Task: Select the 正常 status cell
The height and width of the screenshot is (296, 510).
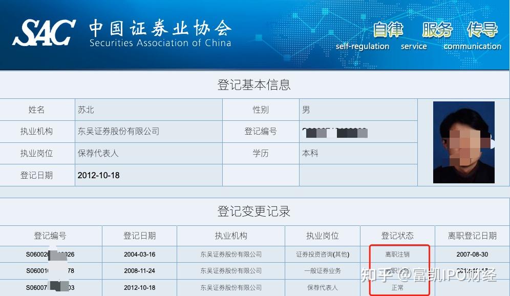Action: click(397, 287)
